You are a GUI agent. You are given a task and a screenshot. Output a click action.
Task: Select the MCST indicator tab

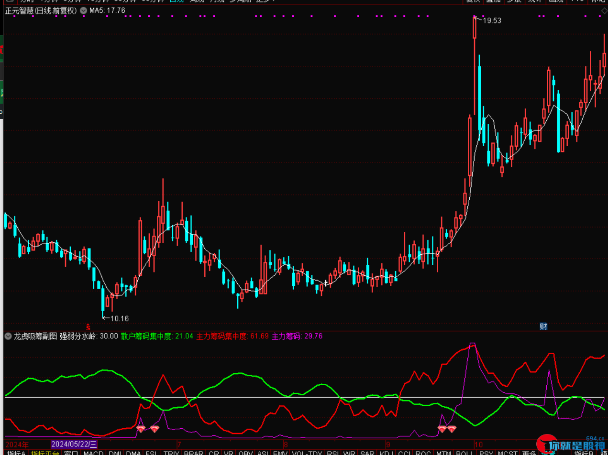click(507, 452)
